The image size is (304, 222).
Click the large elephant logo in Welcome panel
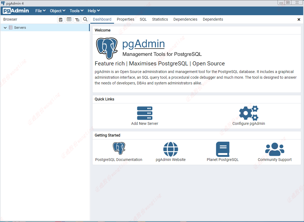(107, 48)
